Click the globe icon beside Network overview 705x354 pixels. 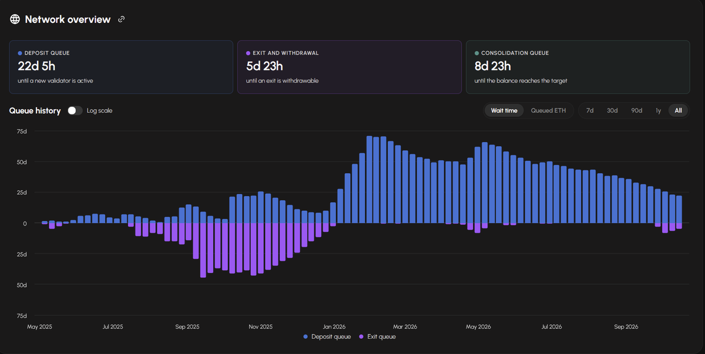pos(15,19)
